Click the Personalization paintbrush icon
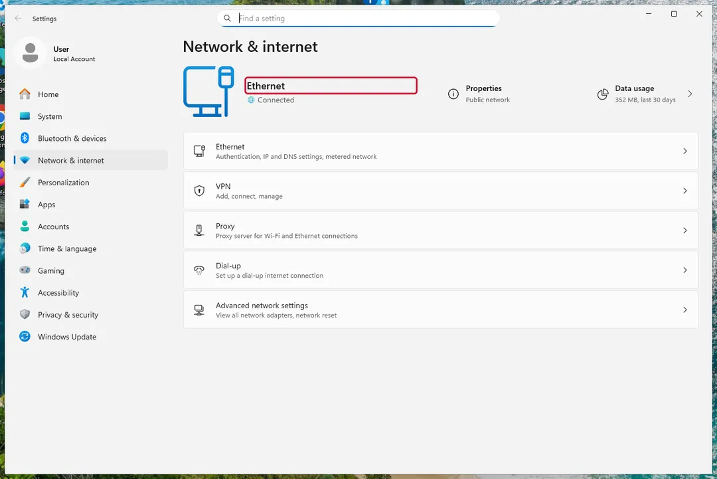 (x=25, y=182)
